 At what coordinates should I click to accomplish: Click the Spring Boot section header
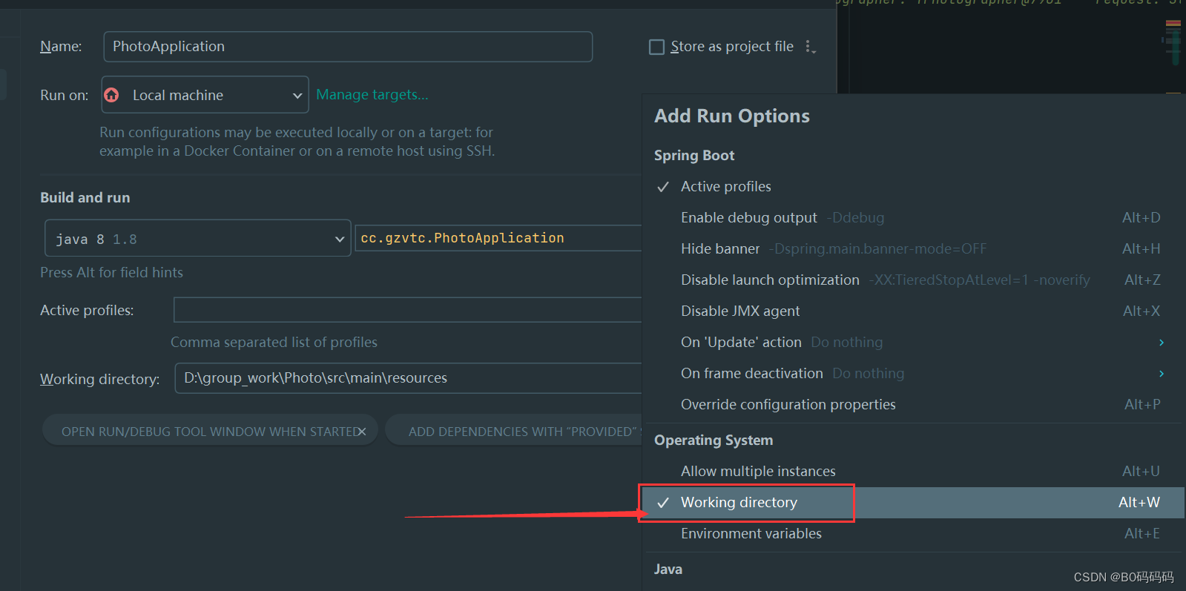tap(694, 156)
